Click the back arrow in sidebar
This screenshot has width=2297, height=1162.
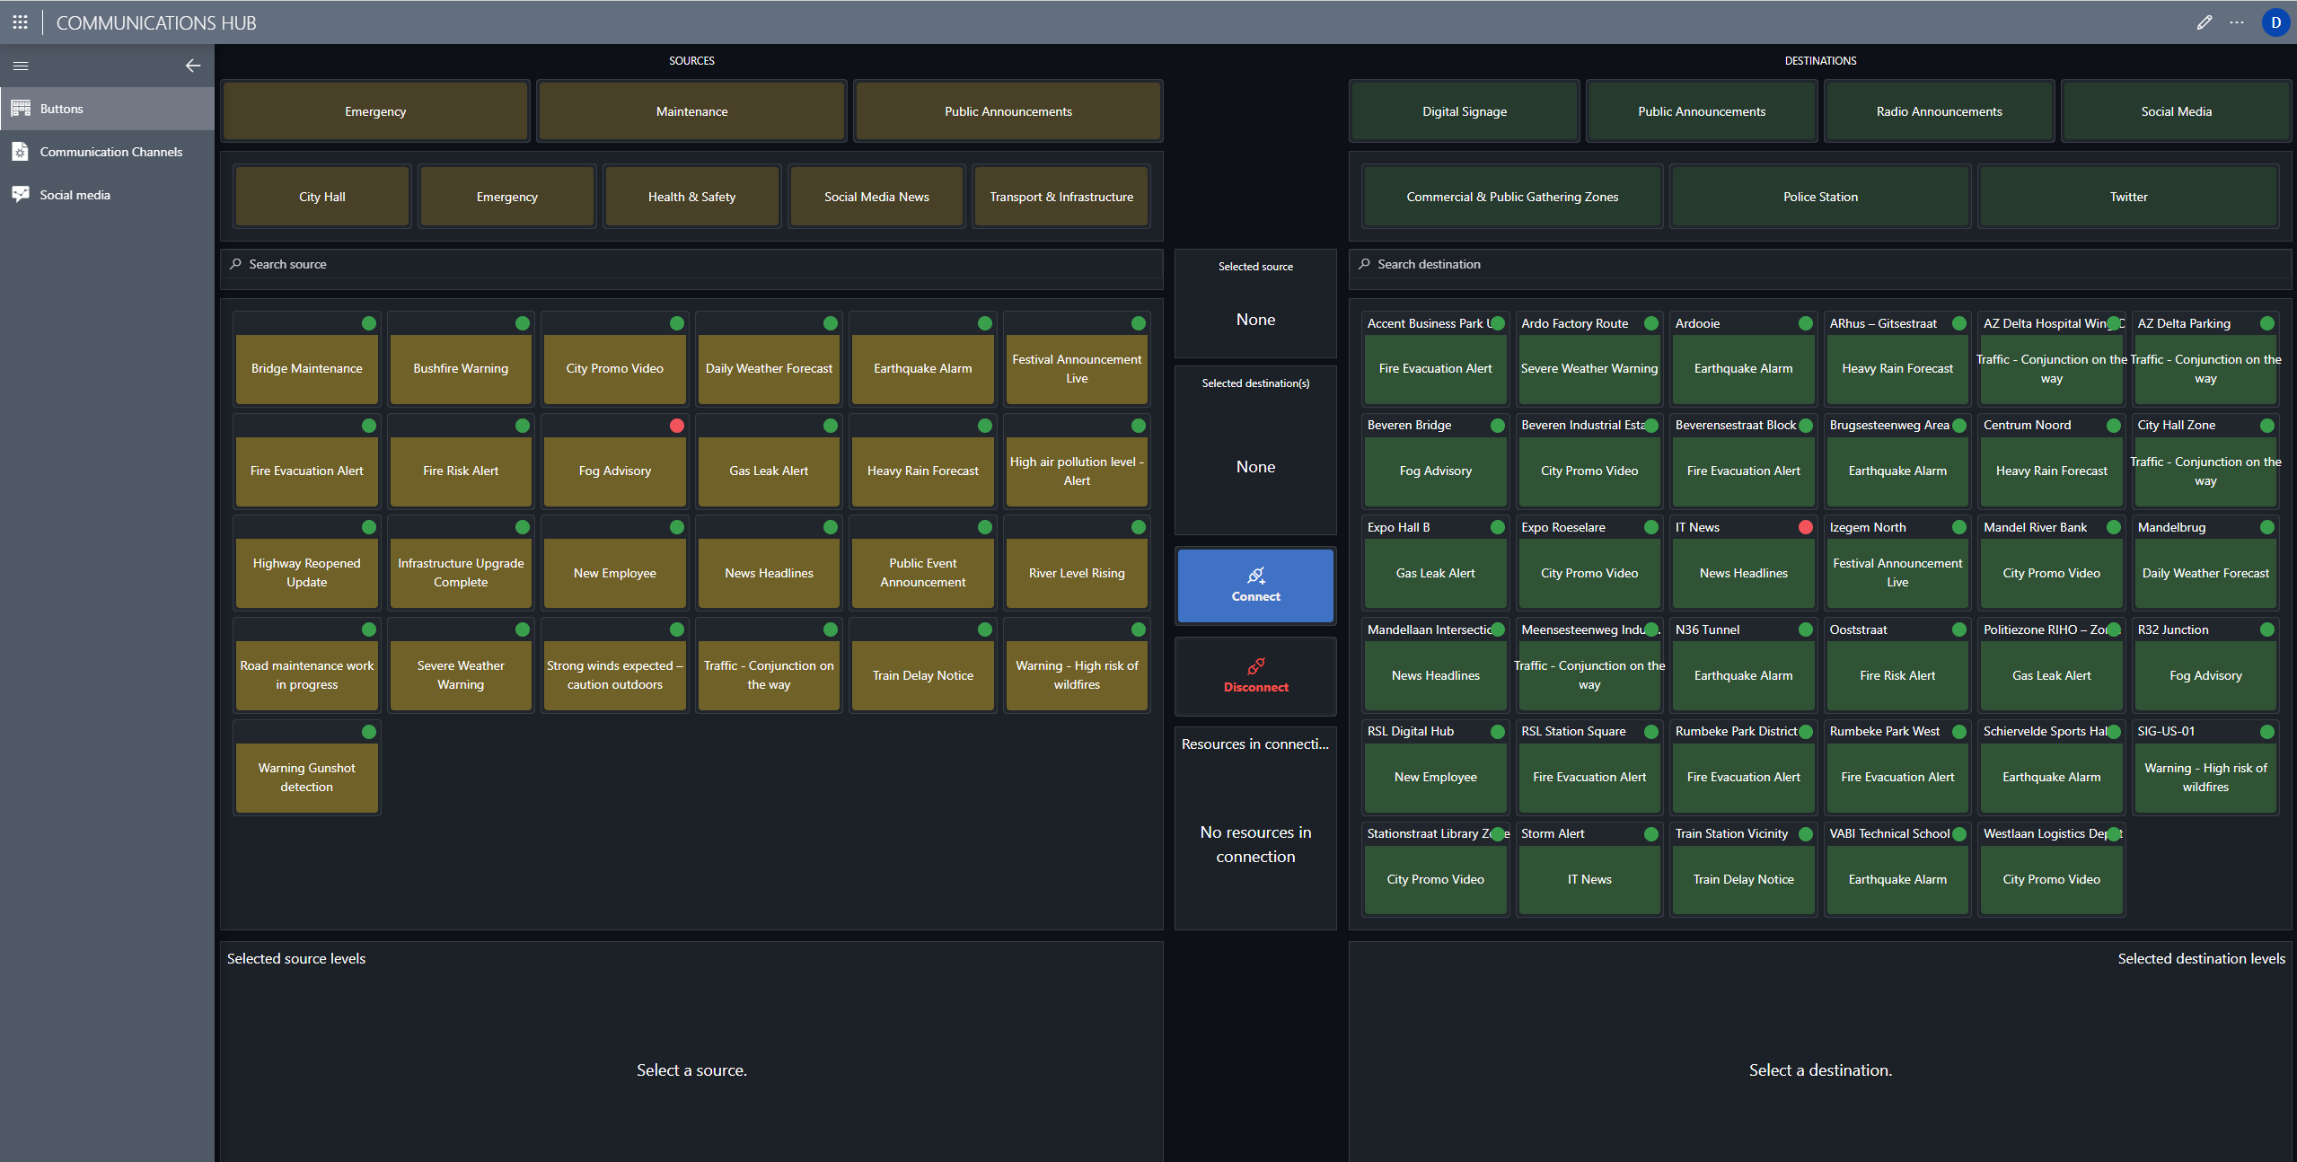[x=192, y=66]
